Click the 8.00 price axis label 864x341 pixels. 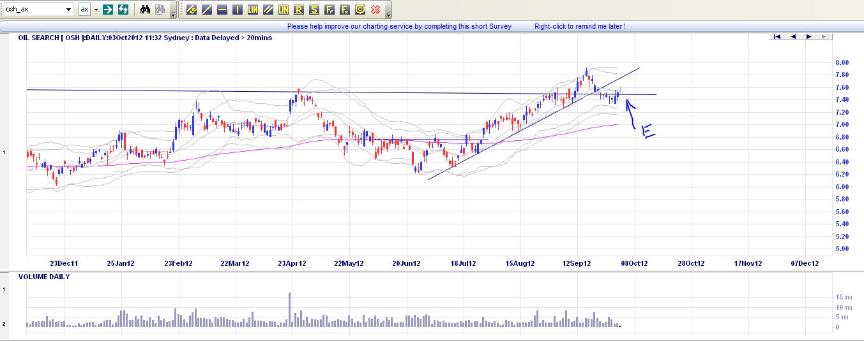tap(842, 62)
